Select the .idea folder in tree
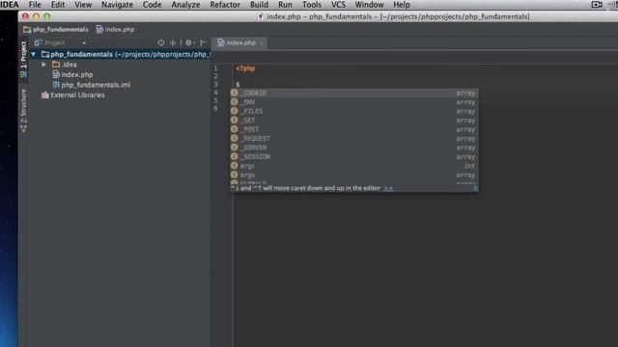The height and width of the screenshot is (347, 618). pyautogui.click(x=65, y=65)
